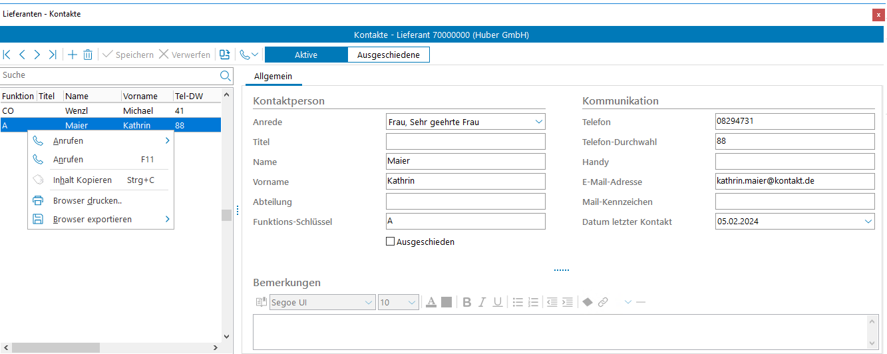The width and height of the screenshot is (887, 354).
Task: Select the Aktive contacts filter
Action: click(x=306, y=55)
